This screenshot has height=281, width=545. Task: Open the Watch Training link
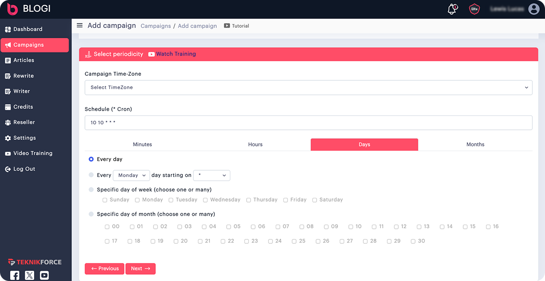point(176,54)
